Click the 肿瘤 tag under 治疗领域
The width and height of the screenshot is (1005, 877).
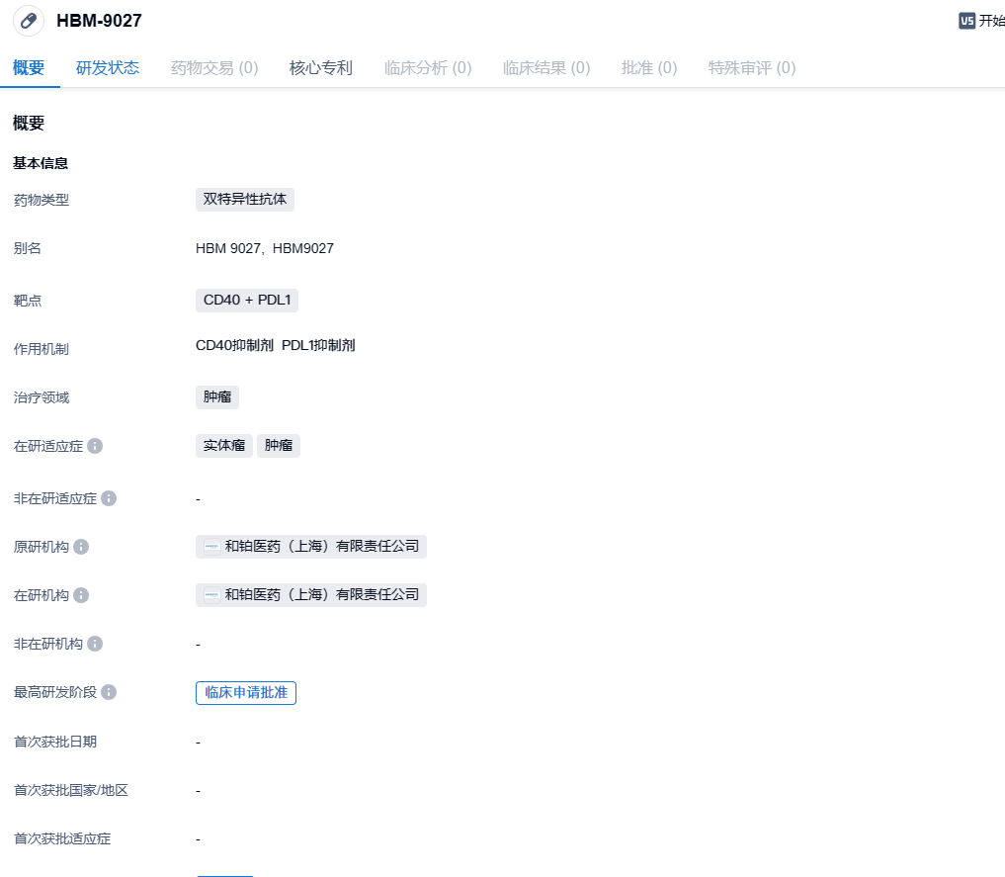tap(217, 397)
